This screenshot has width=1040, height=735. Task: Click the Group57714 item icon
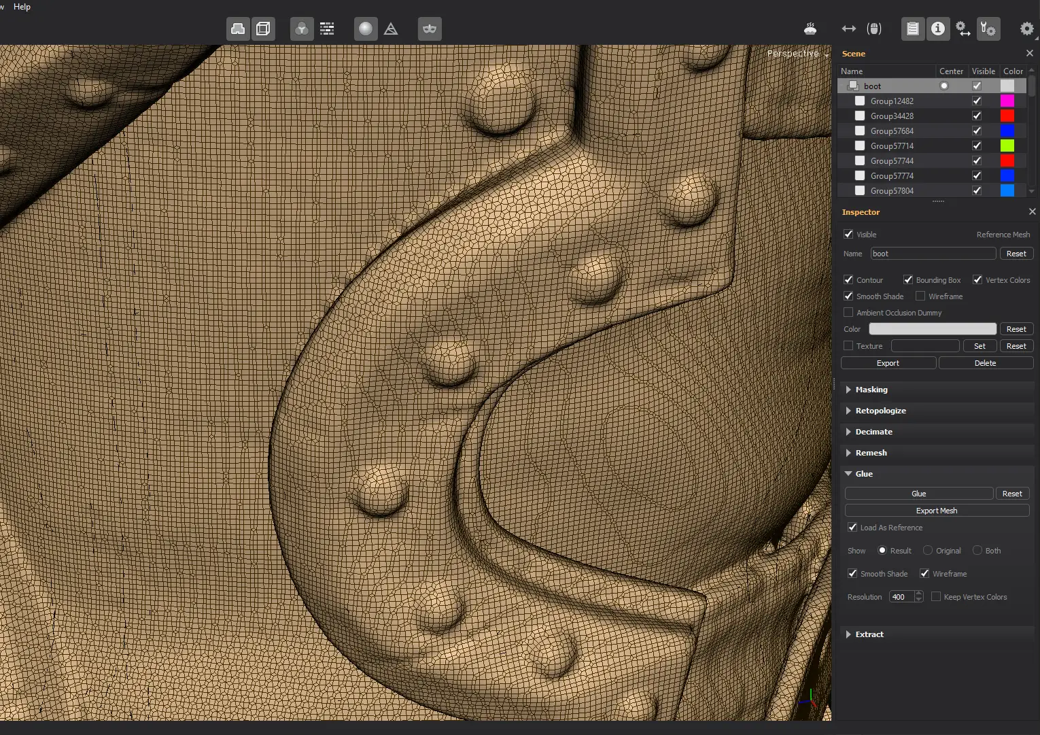click(x=860, y=146)
